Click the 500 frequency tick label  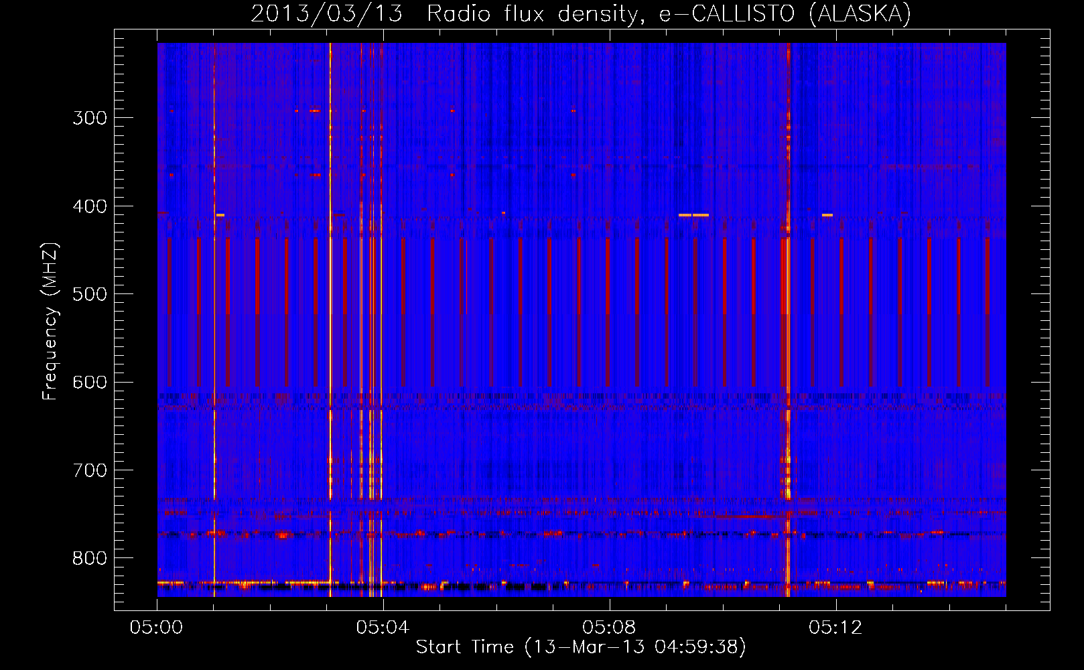[90, 294]
